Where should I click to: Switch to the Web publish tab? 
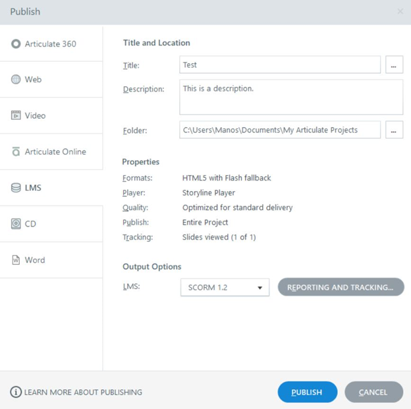51,80
